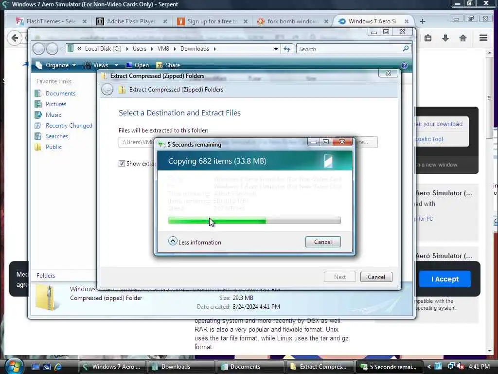Viewport: 498px width, 374px height.
Task: Close the Adobe Flash Player tab
Action: [165, 21]
